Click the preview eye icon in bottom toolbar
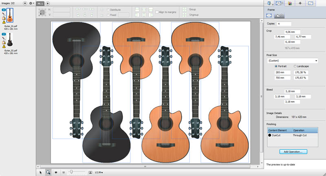Viewport: 326px width, 176px height. [56, 172]
